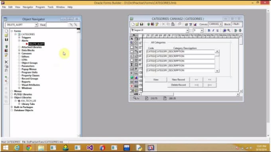Toggle Bold formatting in layout editor
This screenshot has height=152, width=271.
tap(209, 31)
